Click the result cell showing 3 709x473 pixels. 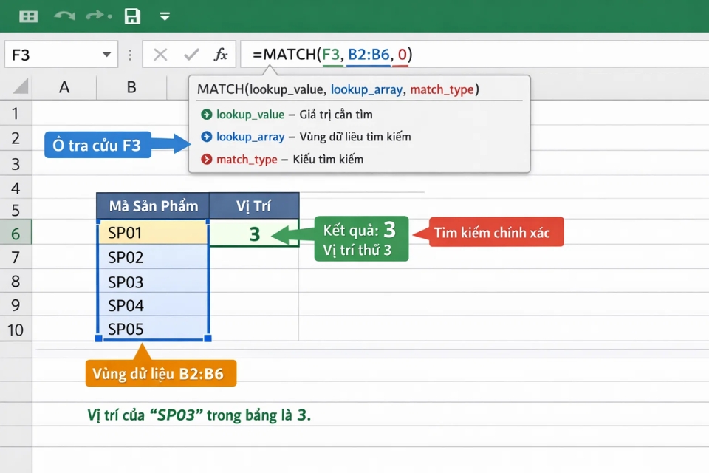(253, 232)
